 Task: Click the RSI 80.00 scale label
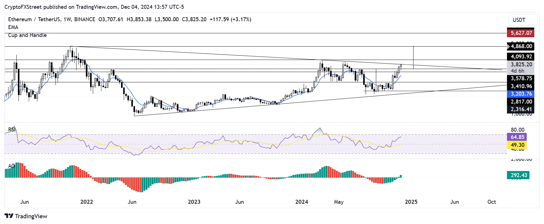[518, 130]
